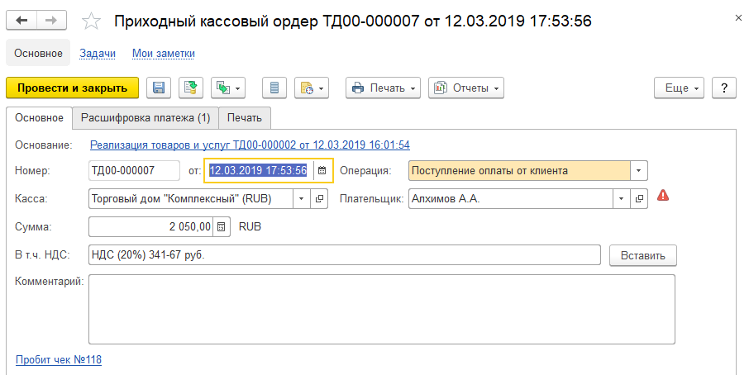Click the back navigation arrow

tap(21, 21)
